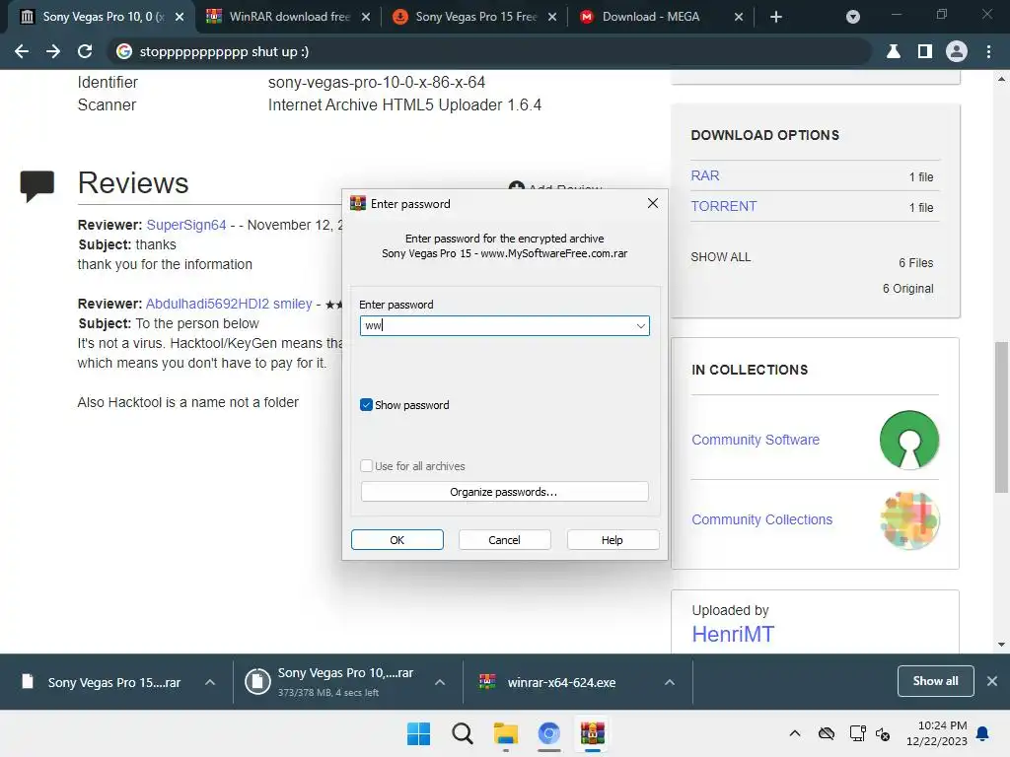Open the Chrome profile avatar
This screenshot has width=1010, height=757.
coord(957,51)
